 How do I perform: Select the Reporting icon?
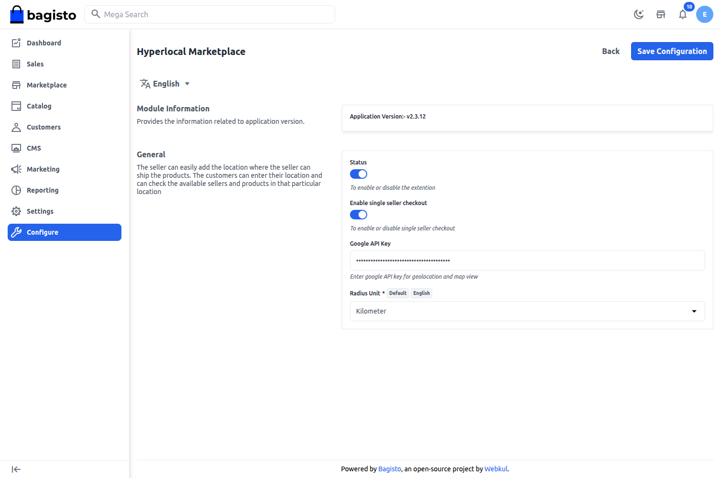click(16, 190)
